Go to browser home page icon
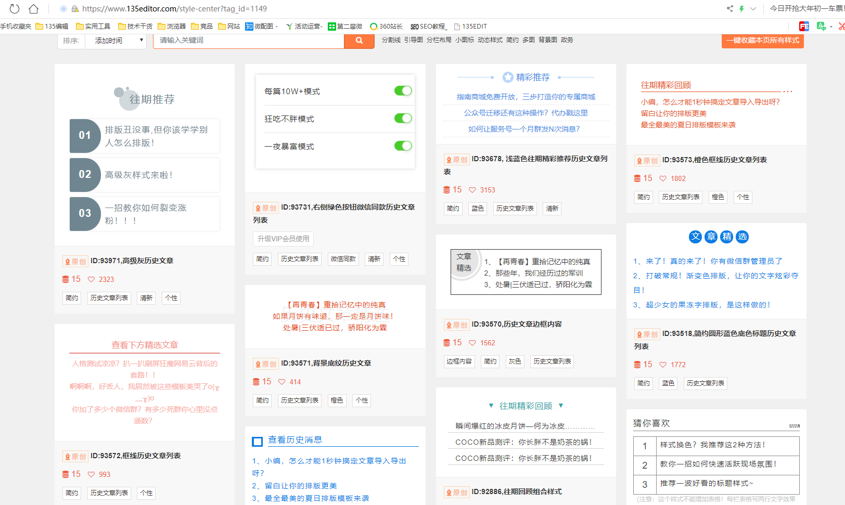 click(x=33, y=8)
